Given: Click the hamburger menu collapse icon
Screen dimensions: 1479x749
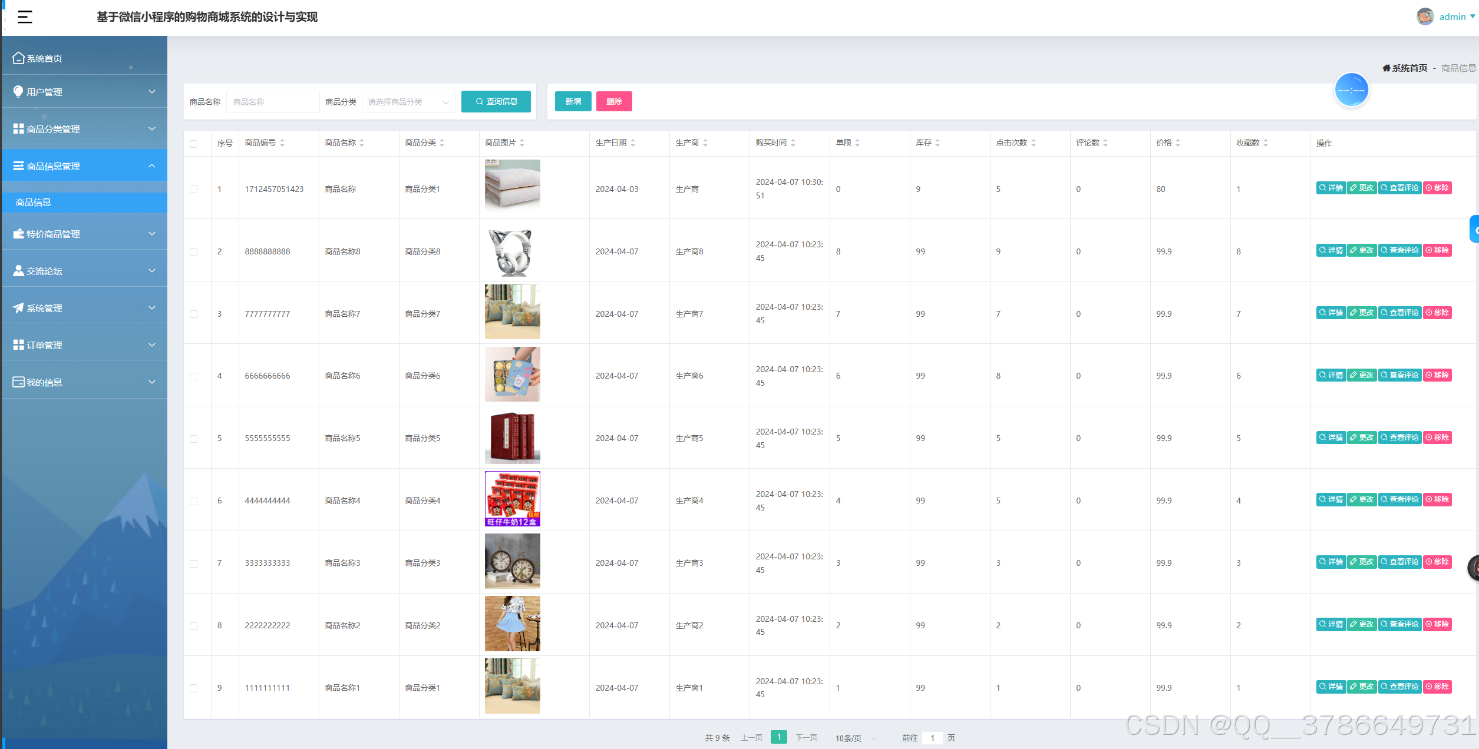Looking at the screenshot, I should [x=25, y=17].
